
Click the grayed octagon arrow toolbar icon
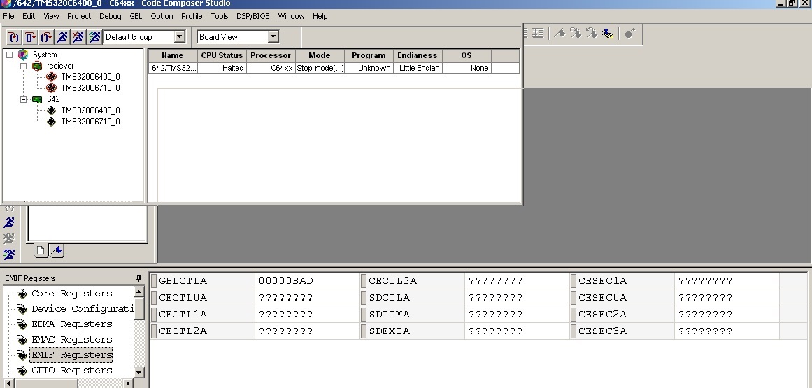(629, 34)
